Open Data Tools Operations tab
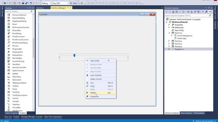The height and width of the screenshot is (122, 218). [53, 117]
